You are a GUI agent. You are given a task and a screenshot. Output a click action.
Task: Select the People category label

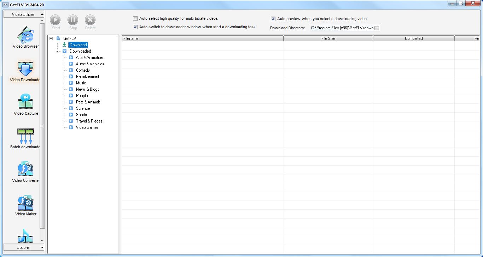point(82,96)
